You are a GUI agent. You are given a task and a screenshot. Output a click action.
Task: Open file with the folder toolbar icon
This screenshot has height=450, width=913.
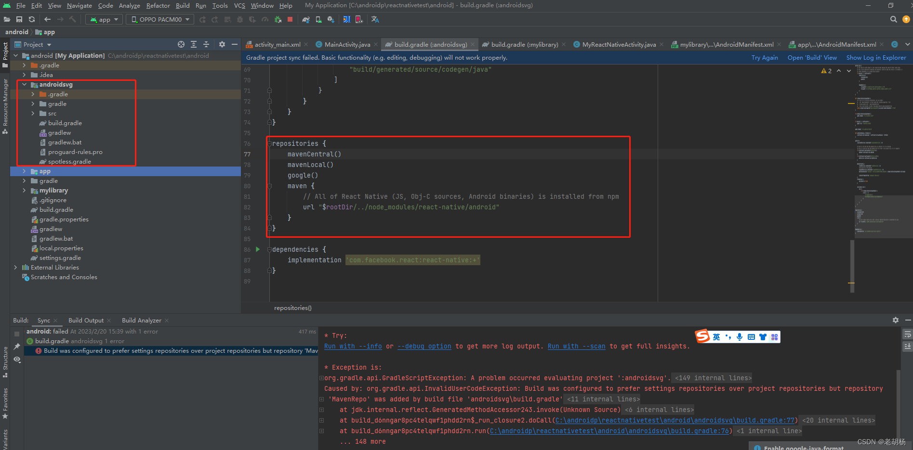click(x=7, y=19)
